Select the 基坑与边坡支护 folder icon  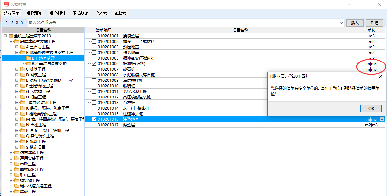(x=29, y=64)
